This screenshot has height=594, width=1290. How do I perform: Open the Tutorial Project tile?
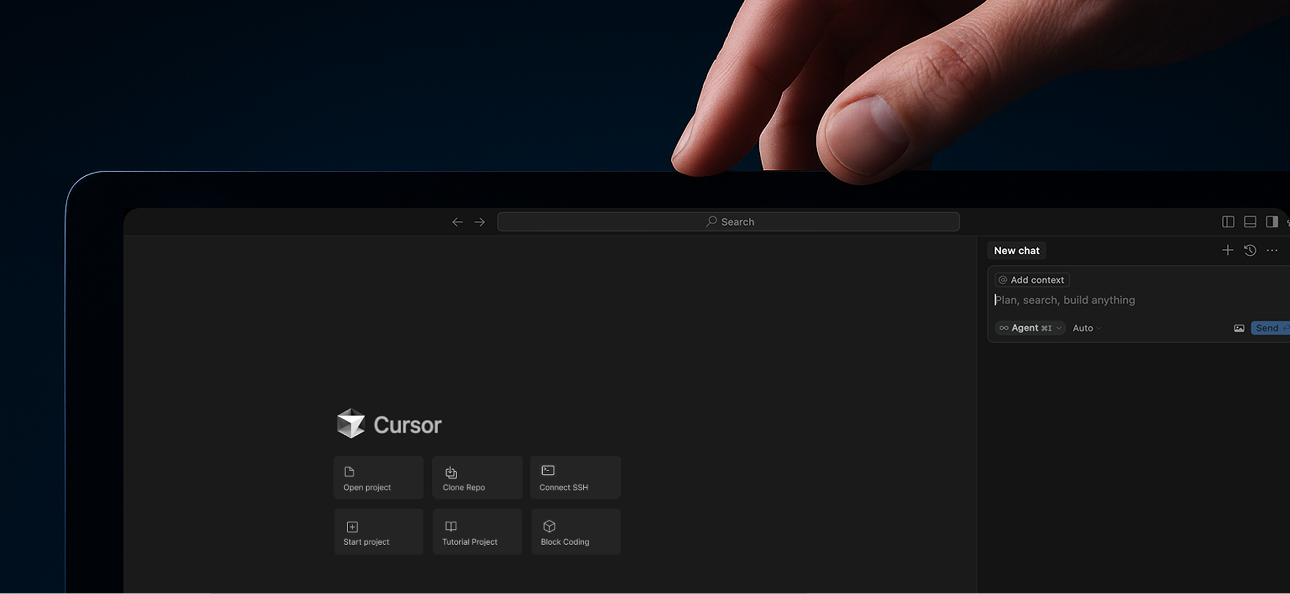pyautogui.click(x=477, y=532)
